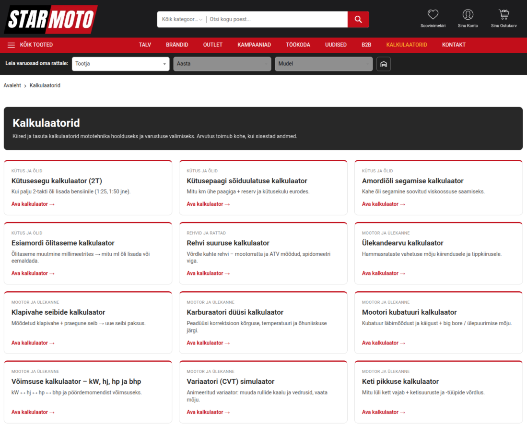Click Ava kalkulaator under Klapivahe seibide
This screenshot has width=527, height=426.
[33, 343]
